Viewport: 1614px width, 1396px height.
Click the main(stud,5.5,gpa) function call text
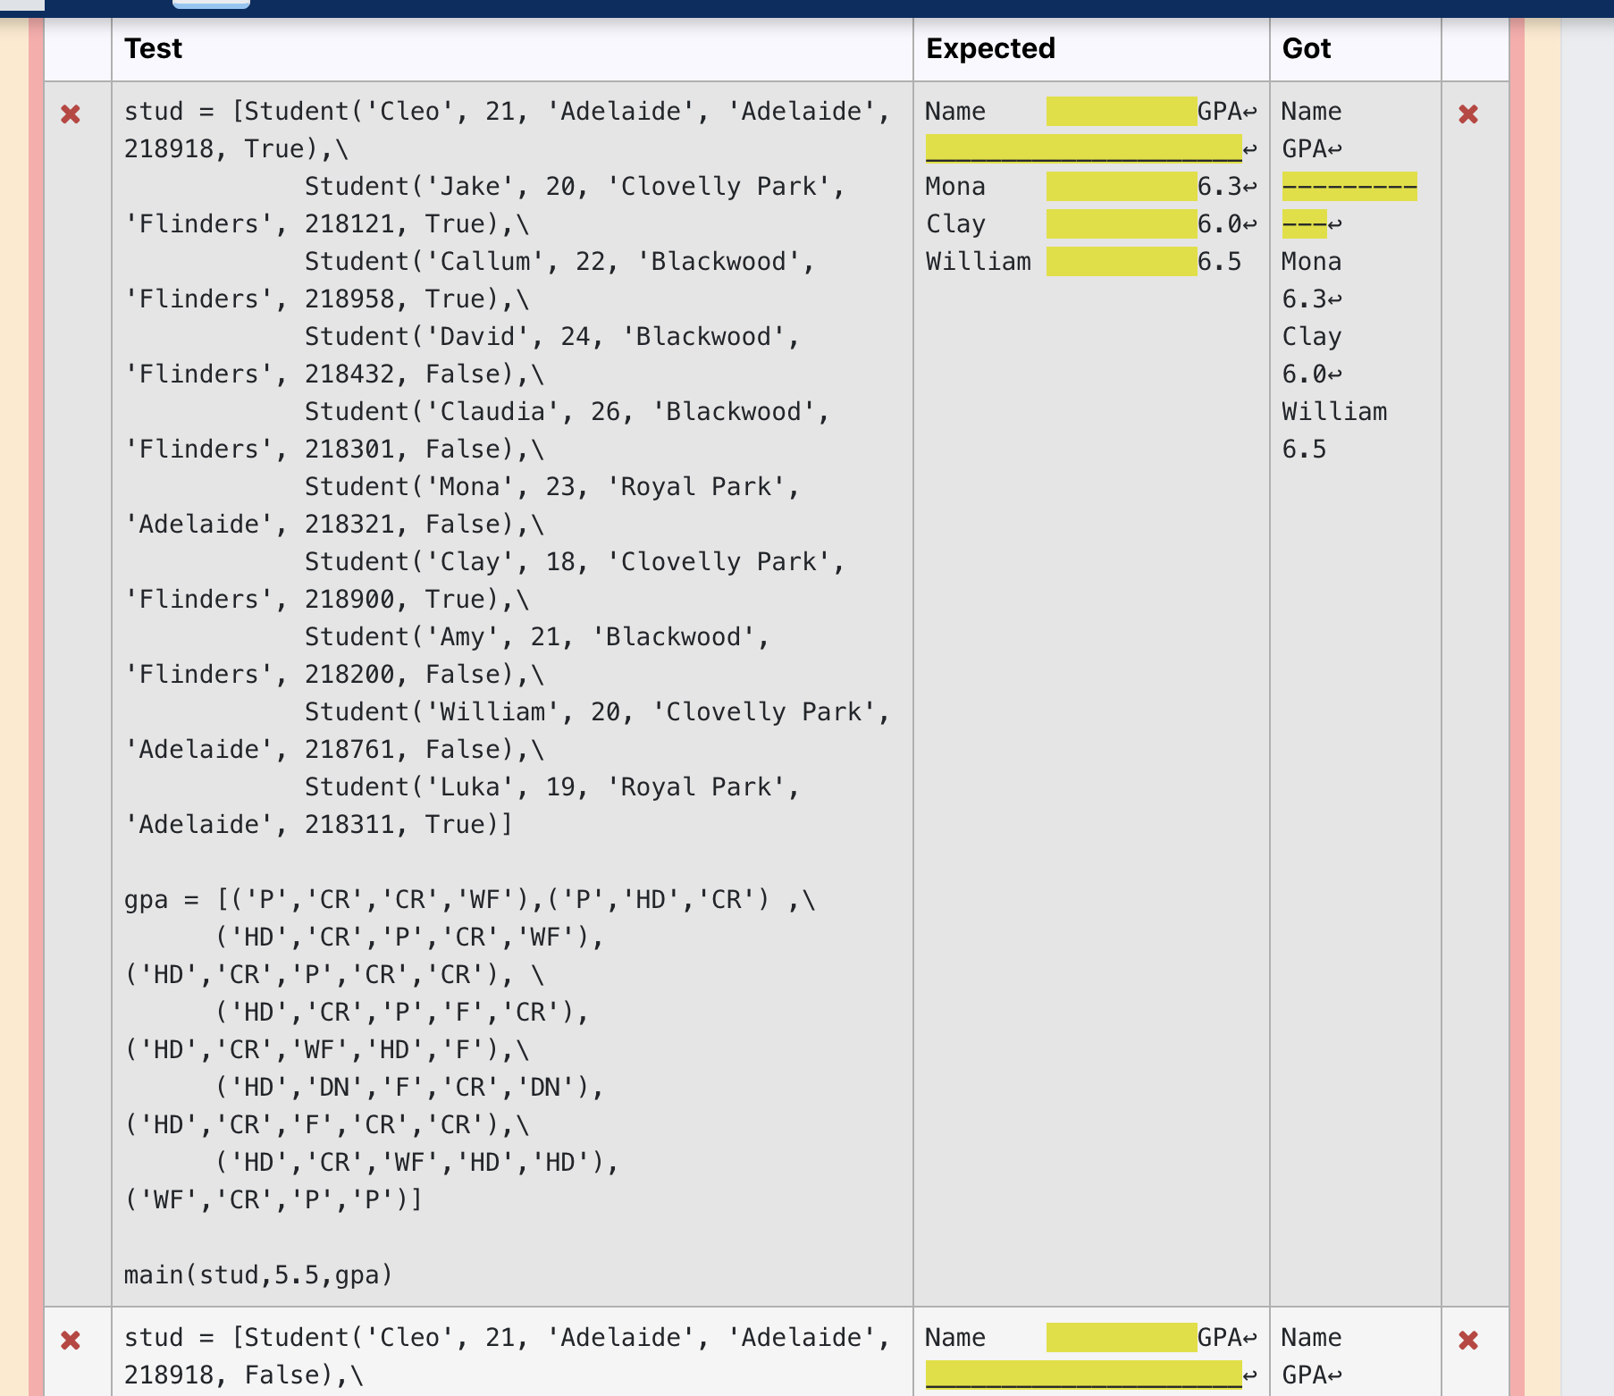pyautogui.click(x=257, y=1275)
